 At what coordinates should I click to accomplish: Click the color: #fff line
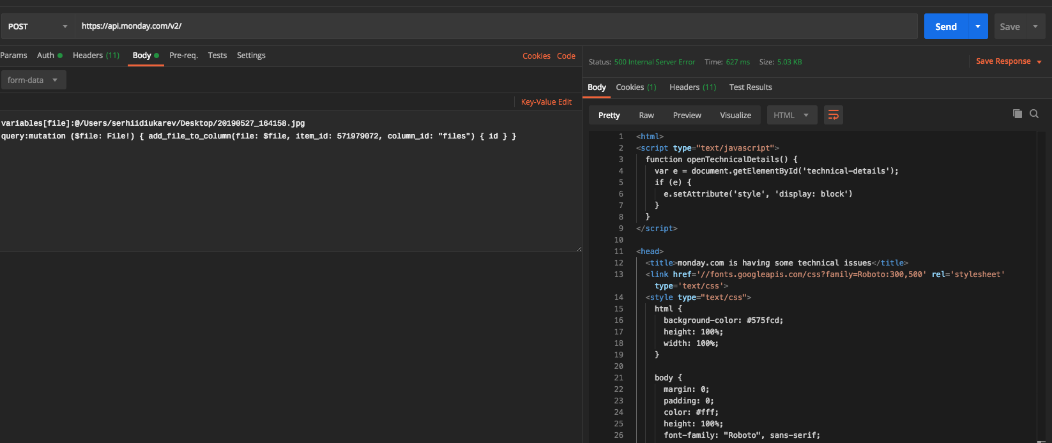pos(690,412)
